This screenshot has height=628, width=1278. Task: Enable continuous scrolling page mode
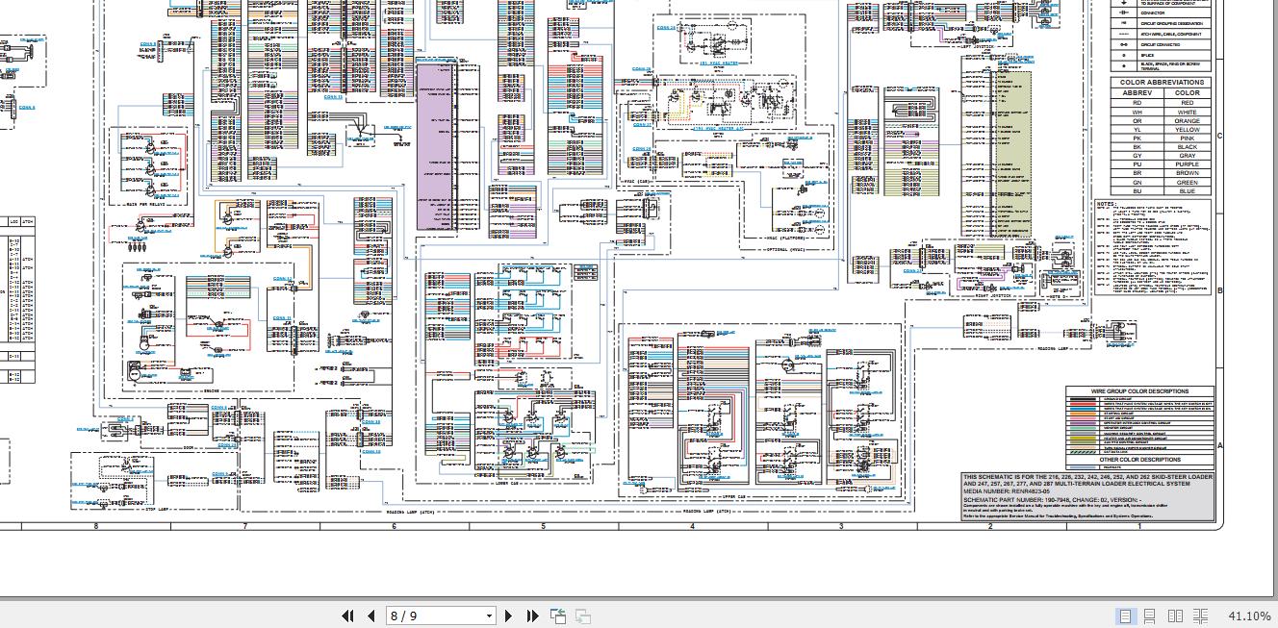[x=1150, y=616]
